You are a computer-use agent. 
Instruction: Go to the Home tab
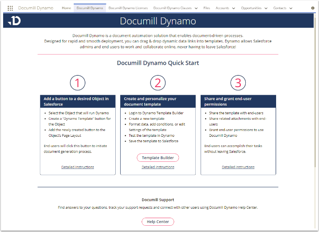(66, 8)
